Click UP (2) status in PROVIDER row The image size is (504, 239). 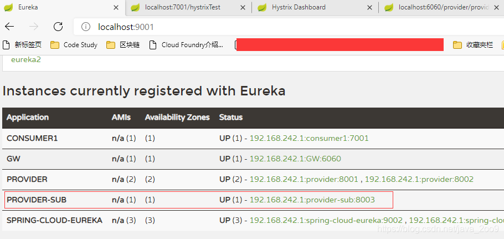point(231,179)
